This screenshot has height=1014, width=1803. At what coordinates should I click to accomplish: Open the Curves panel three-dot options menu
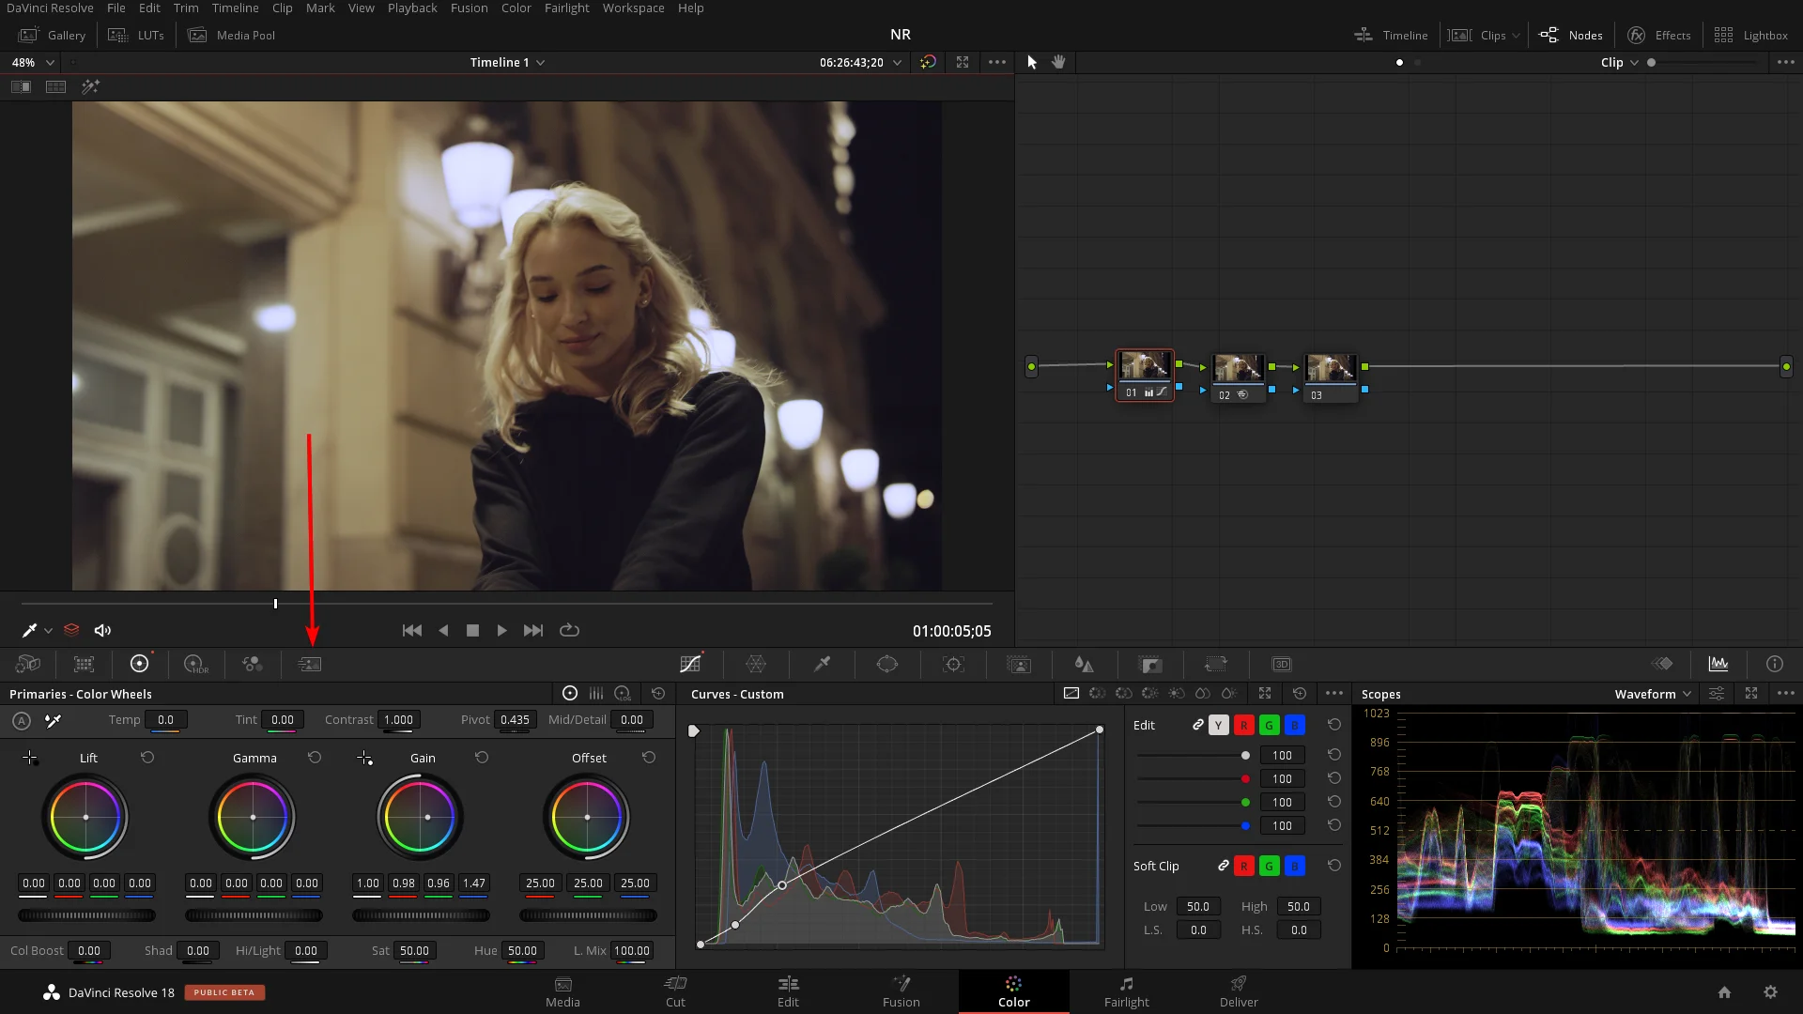1334,693
